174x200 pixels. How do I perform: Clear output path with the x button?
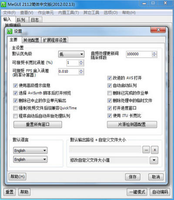click(x=155, y=150)
